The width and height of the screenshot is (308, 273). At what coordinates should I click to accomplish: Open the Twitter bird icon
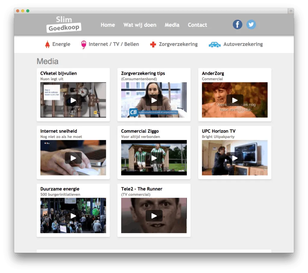pyautogui.click(x=251, y=25)
